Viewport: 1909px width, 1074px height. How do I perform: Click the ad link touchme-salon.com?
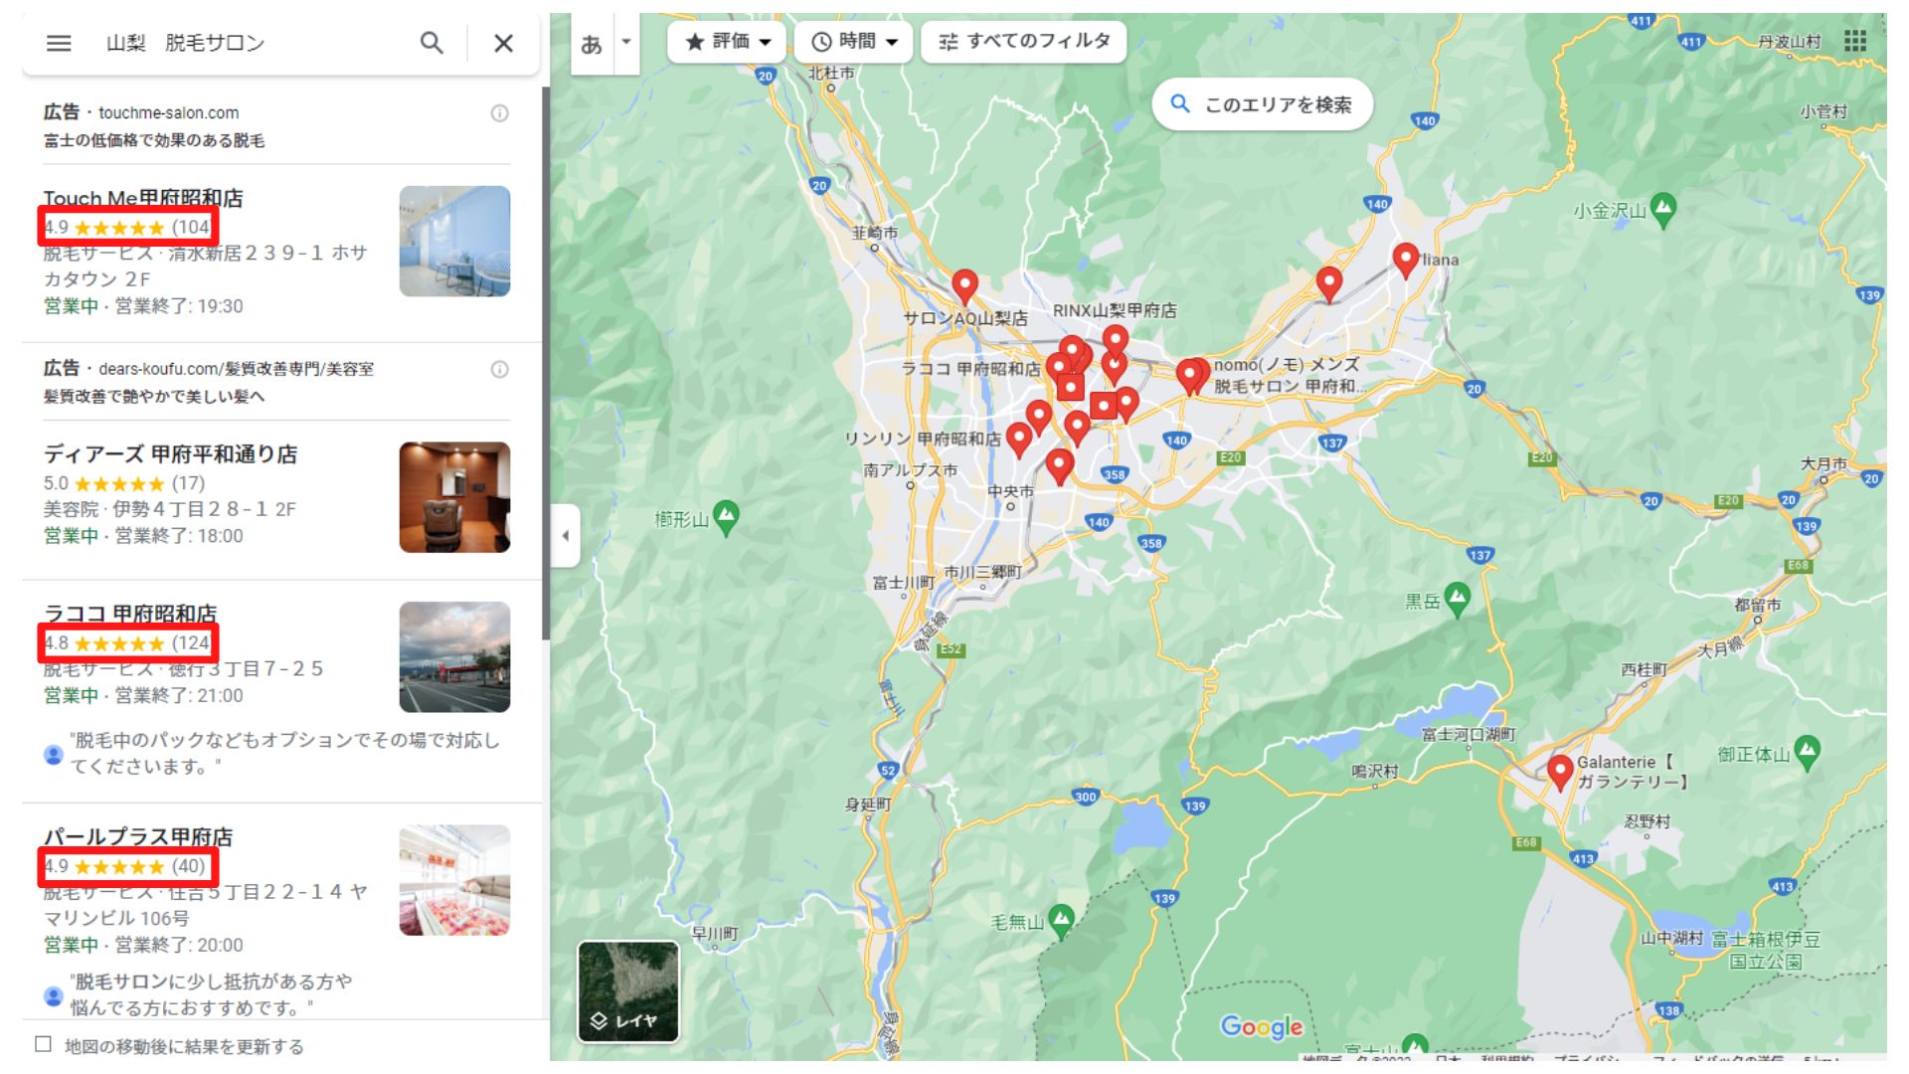coord(168,113)
